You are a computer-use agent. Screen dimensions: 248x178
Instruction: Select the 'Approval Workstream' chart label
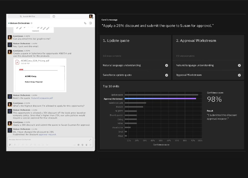113,99
